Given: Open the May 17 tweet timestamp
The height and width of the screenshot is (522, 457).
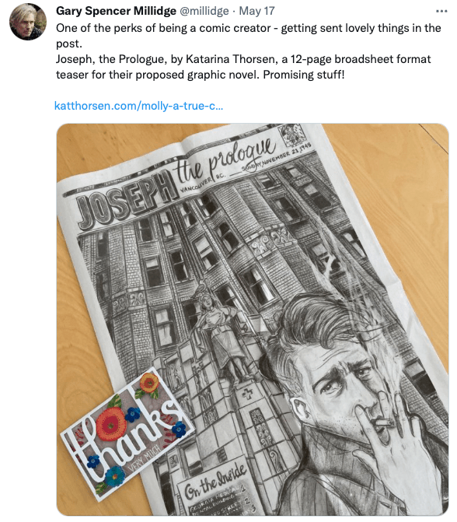Looking at the screenshot, I should [256, 11].
